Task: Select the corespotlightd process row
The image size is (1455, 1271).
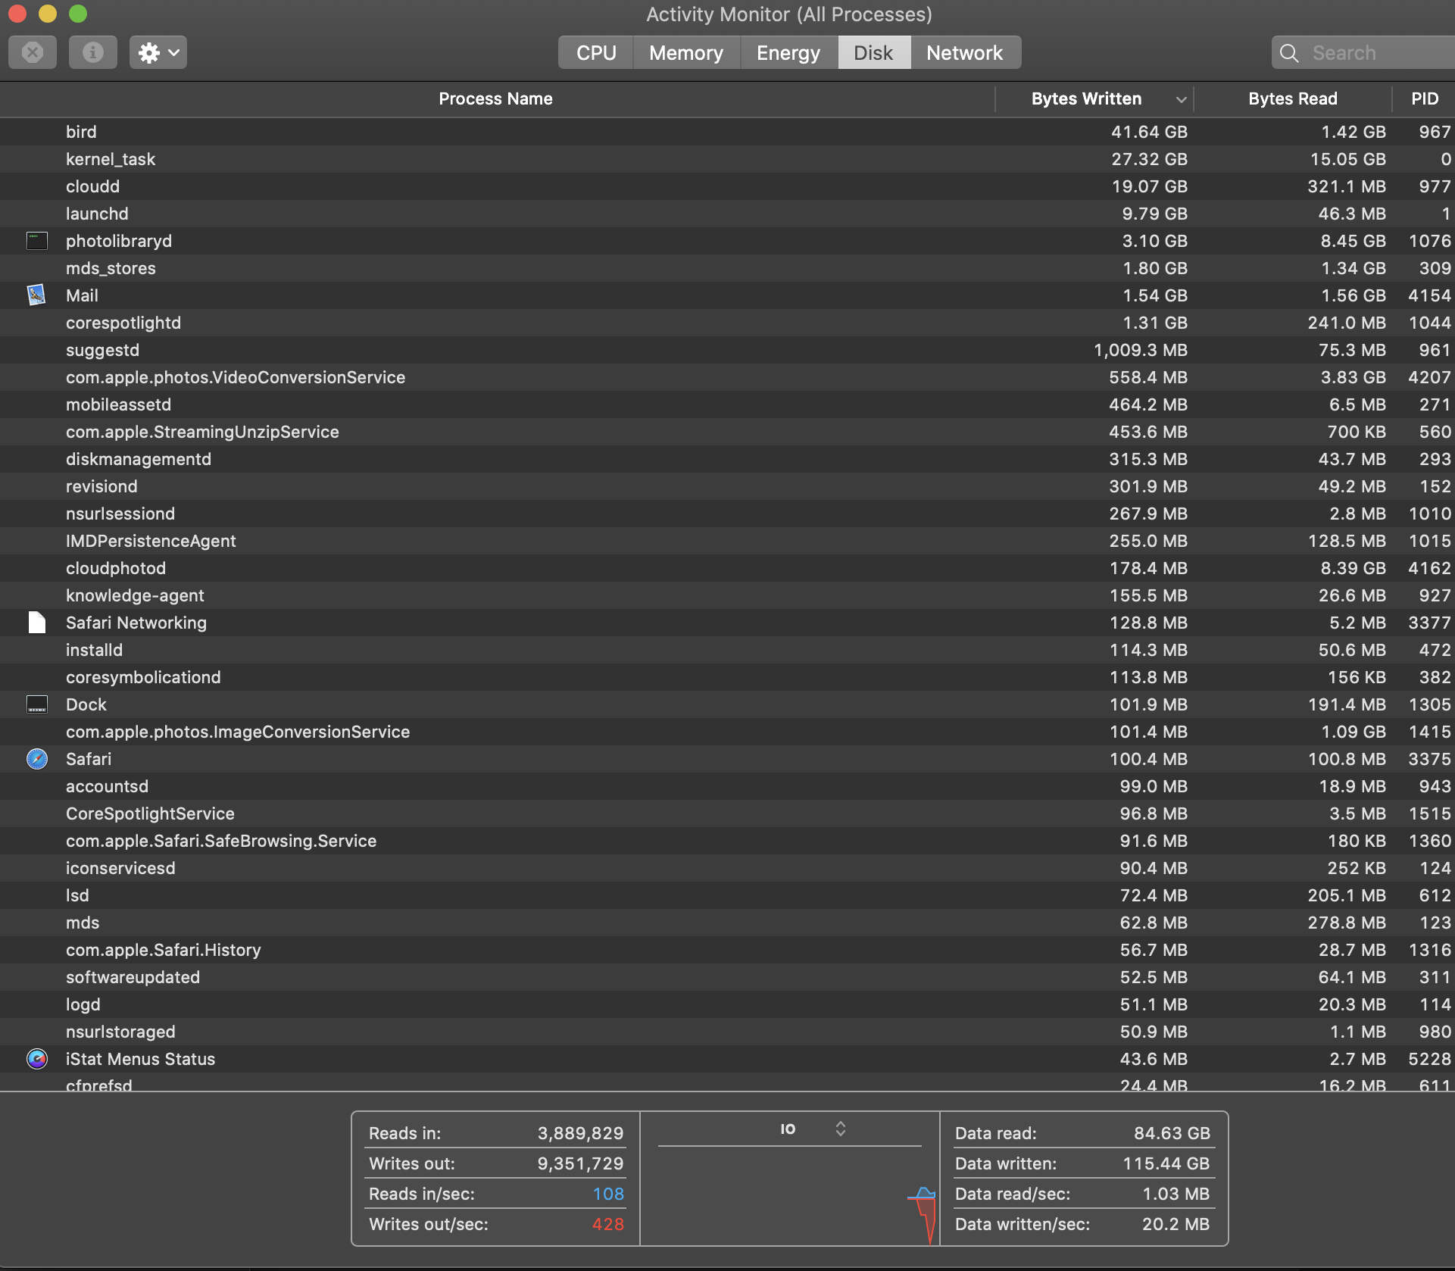Action: (x=727, y=323)
